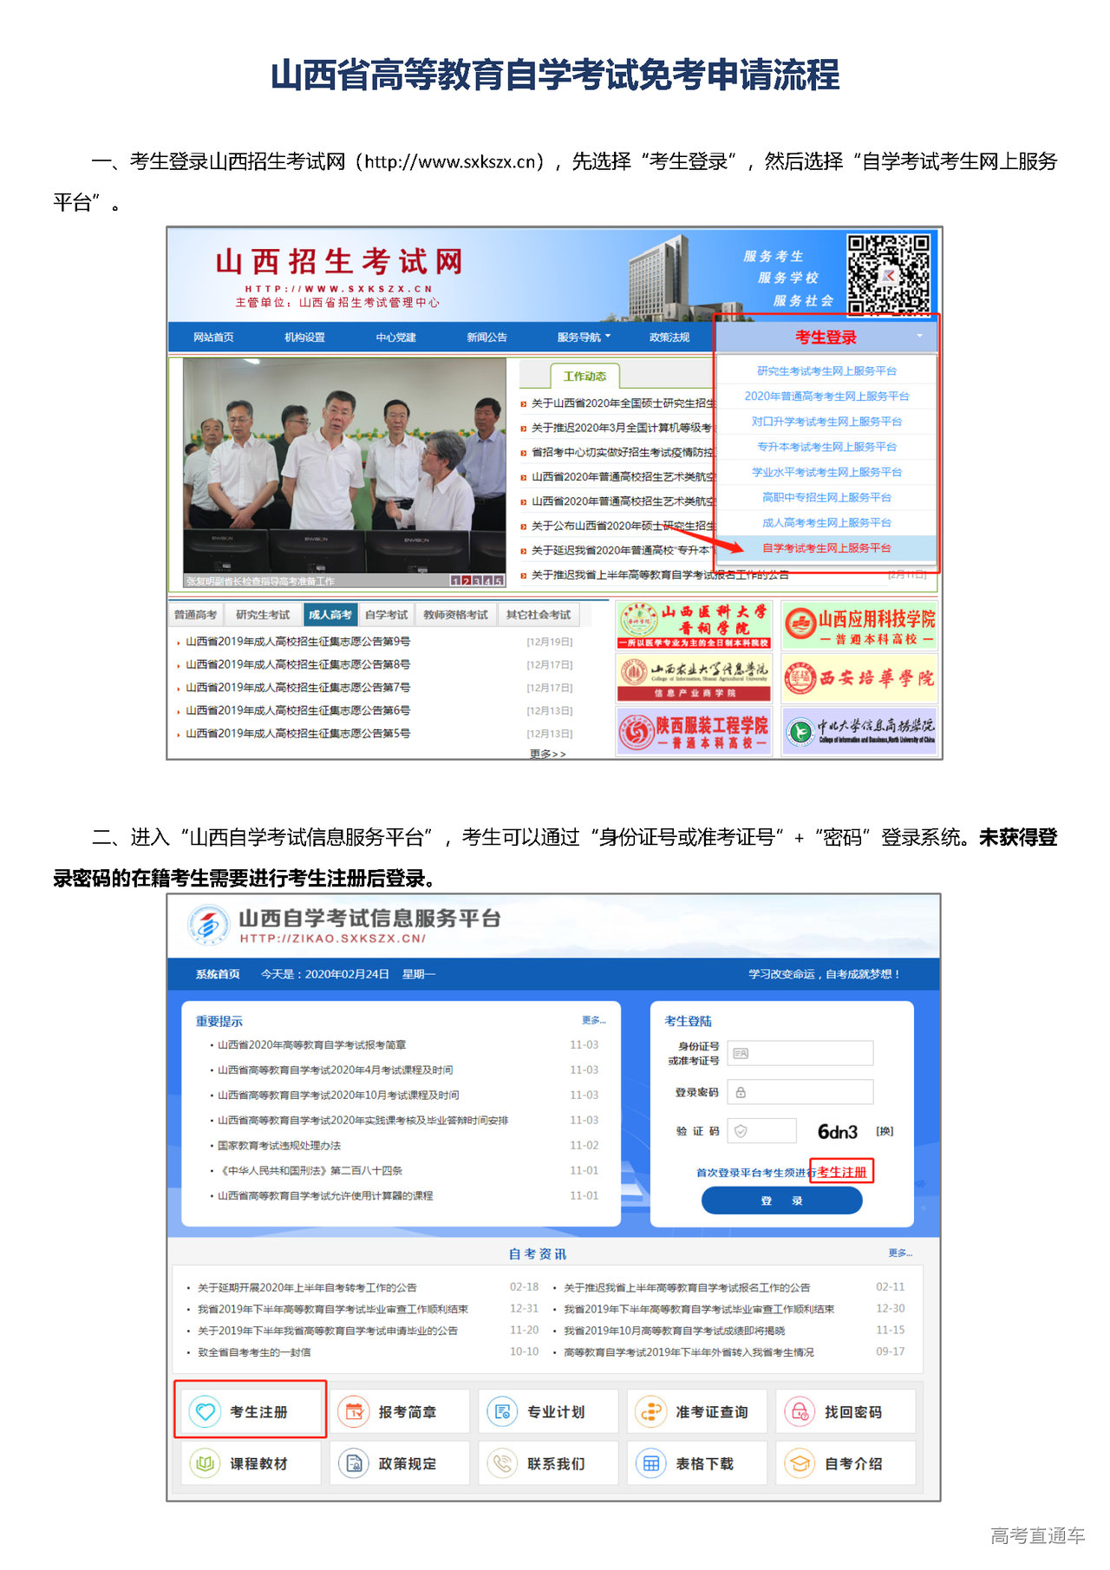Open the 课程教材 book icon
The image size is (1110, 1570).
click(x=205, y=1463)
